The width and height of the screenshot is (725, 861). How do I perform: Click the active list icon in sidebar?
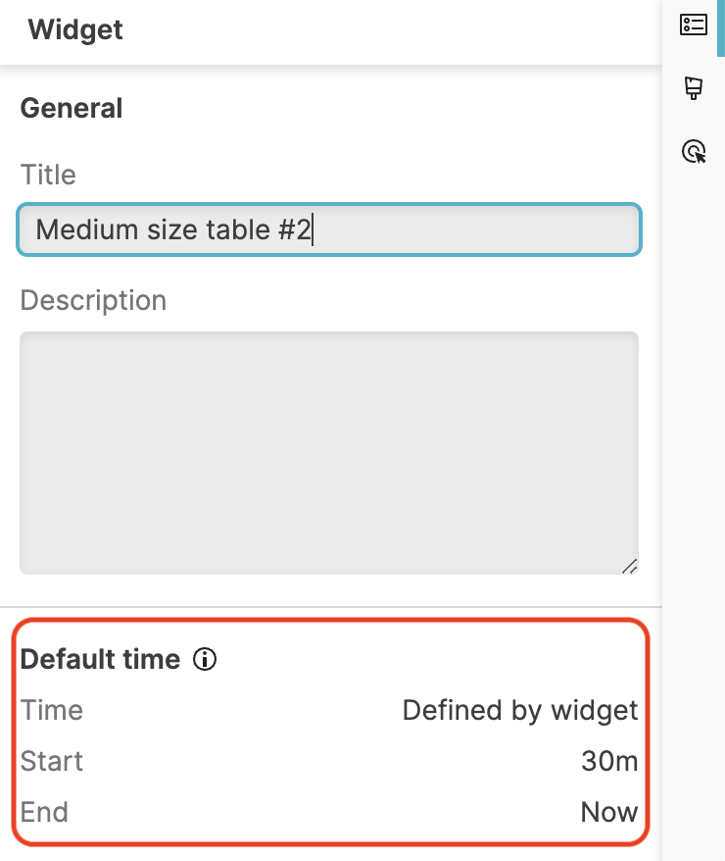tap(693, 25)
